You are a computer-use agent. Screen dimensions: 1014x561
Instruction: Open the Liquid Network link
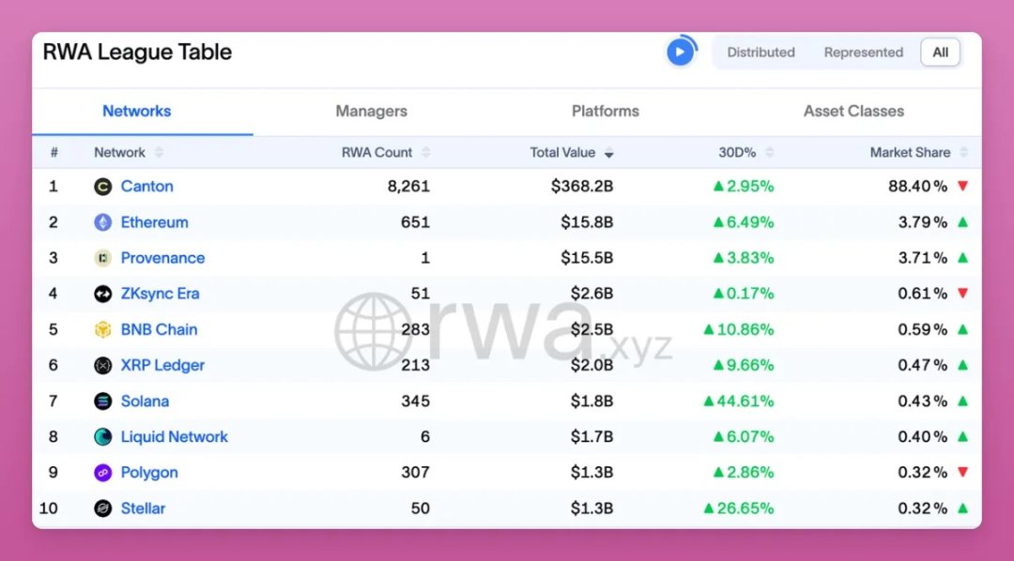point(174,437)
